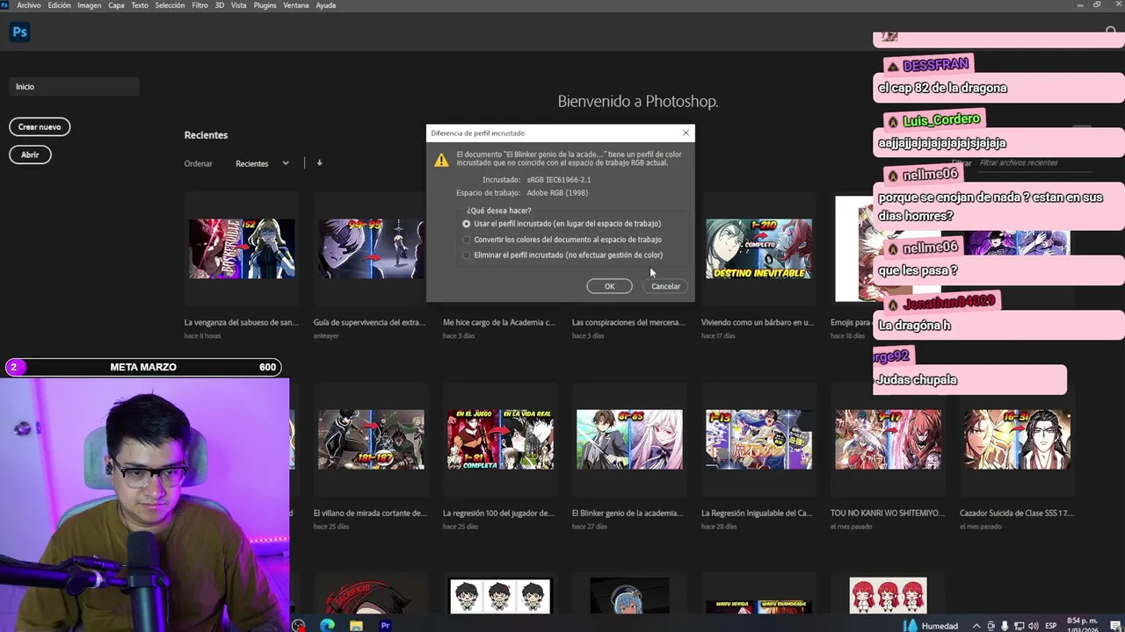Click 'Me hice cargo de la Academia' title
The width and height of the screenshot is (1125, 632).
(499, 323)
